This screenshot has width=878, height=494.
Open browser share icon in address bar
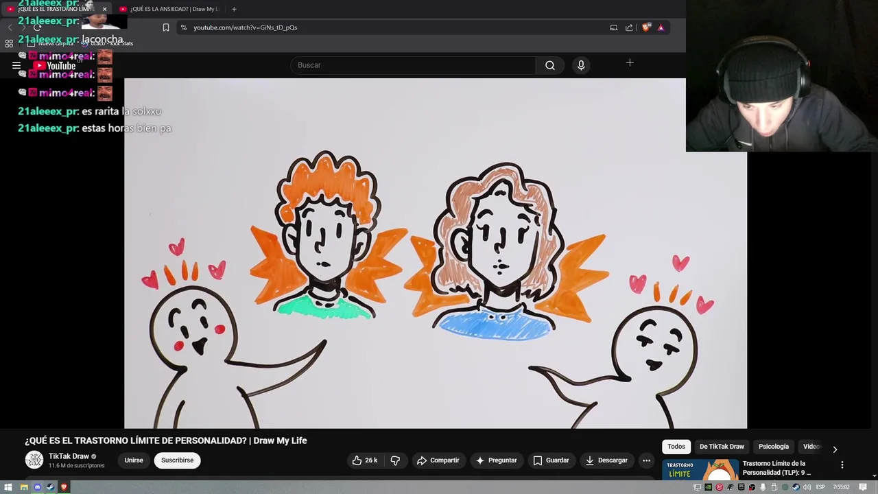629,27
